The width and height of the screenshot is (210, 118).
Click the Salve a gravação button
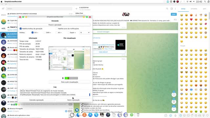point(73,100)
